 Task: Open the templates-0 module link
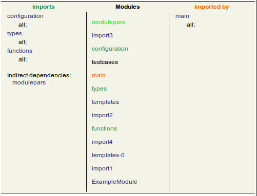tap(108, 155)
